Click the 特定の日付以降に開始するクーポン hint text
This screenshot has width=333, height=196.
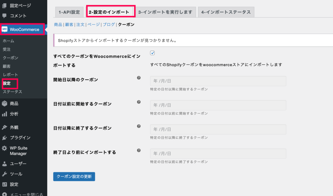click(x=179, y=89)
